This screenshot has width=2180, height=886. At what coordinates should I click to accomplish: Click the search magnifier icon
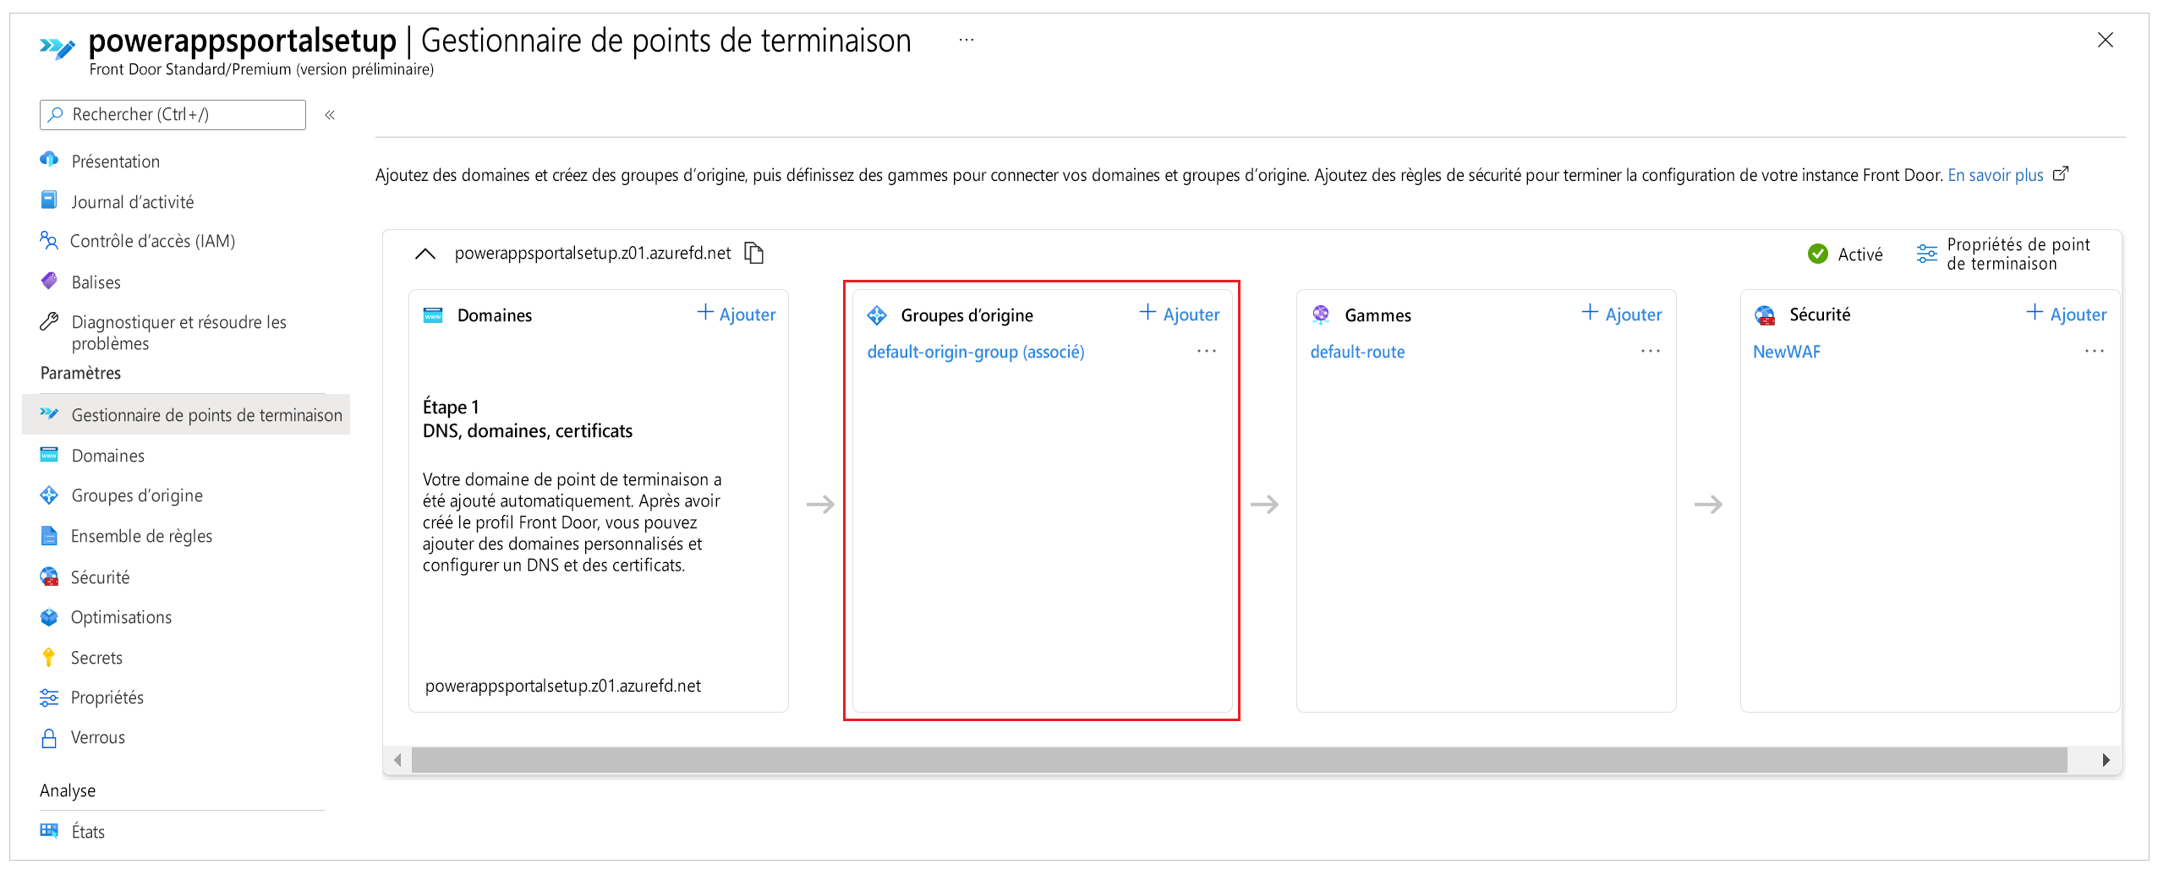[56, 114]
